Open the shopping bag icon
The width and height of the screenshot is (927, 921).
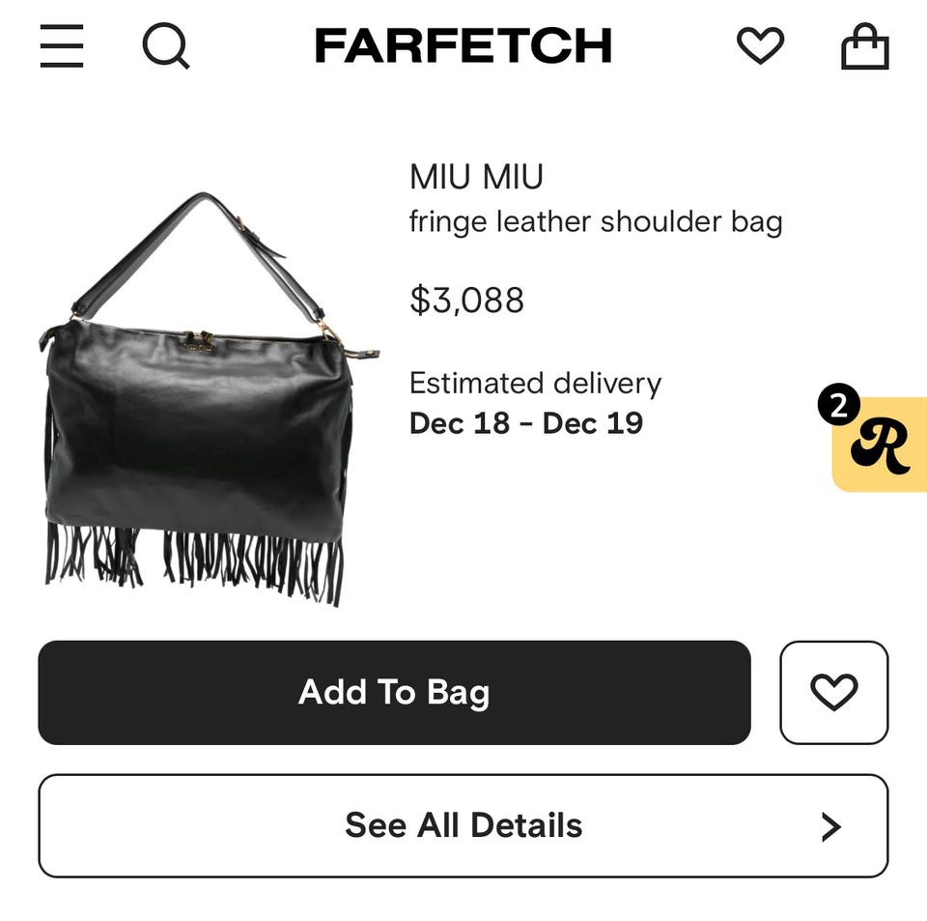865,46
